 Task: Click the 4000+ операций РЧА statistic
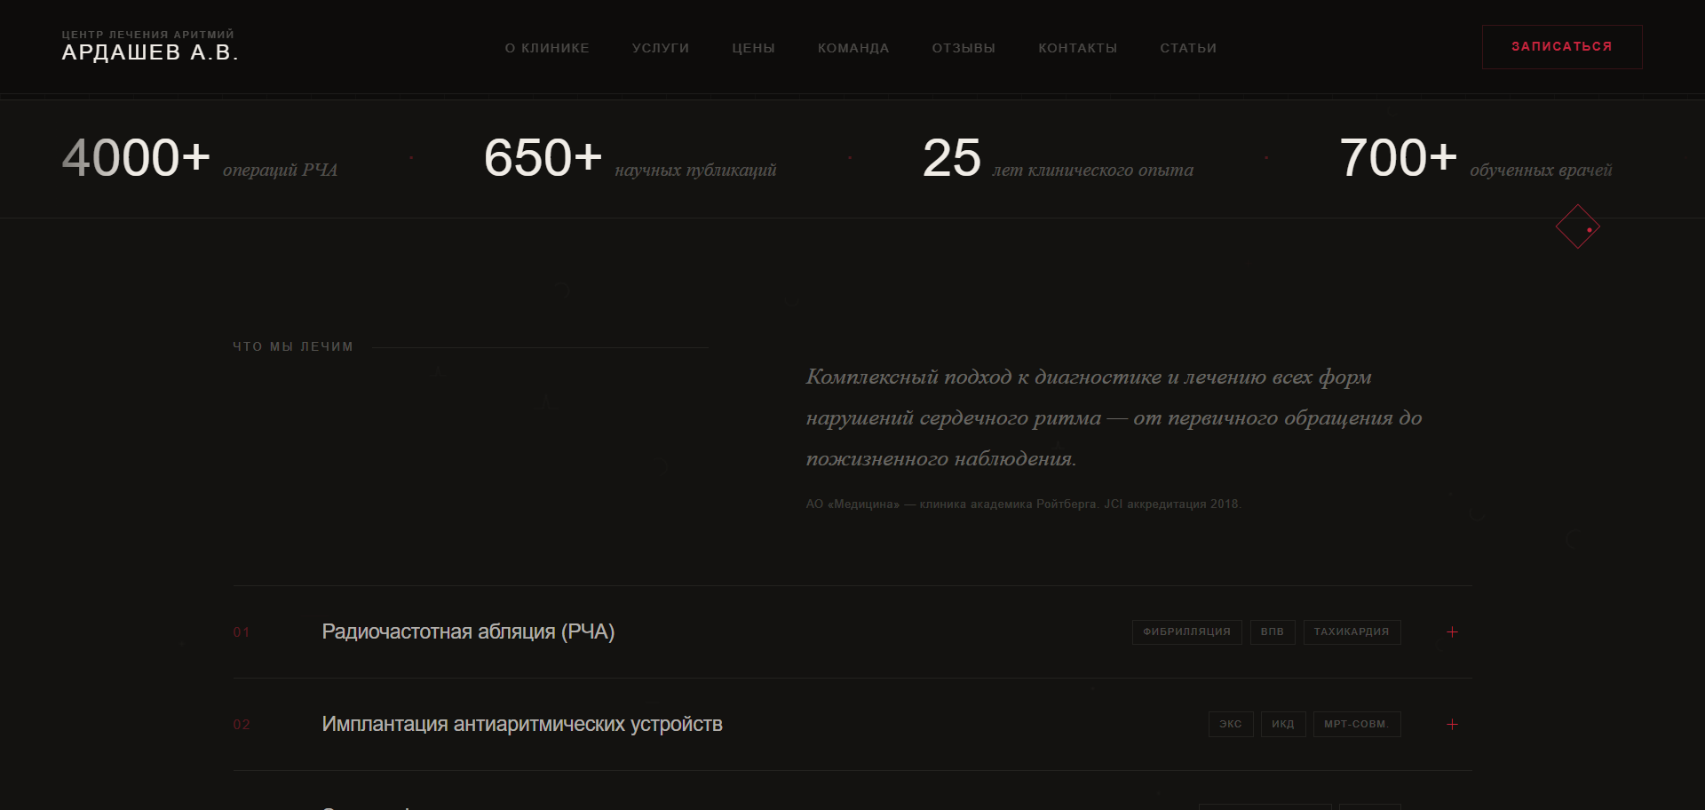pyautogui.click(x=200, y=158)
